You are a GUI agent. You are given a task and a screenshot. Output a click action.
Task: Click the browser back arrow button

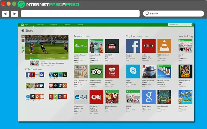5,14
